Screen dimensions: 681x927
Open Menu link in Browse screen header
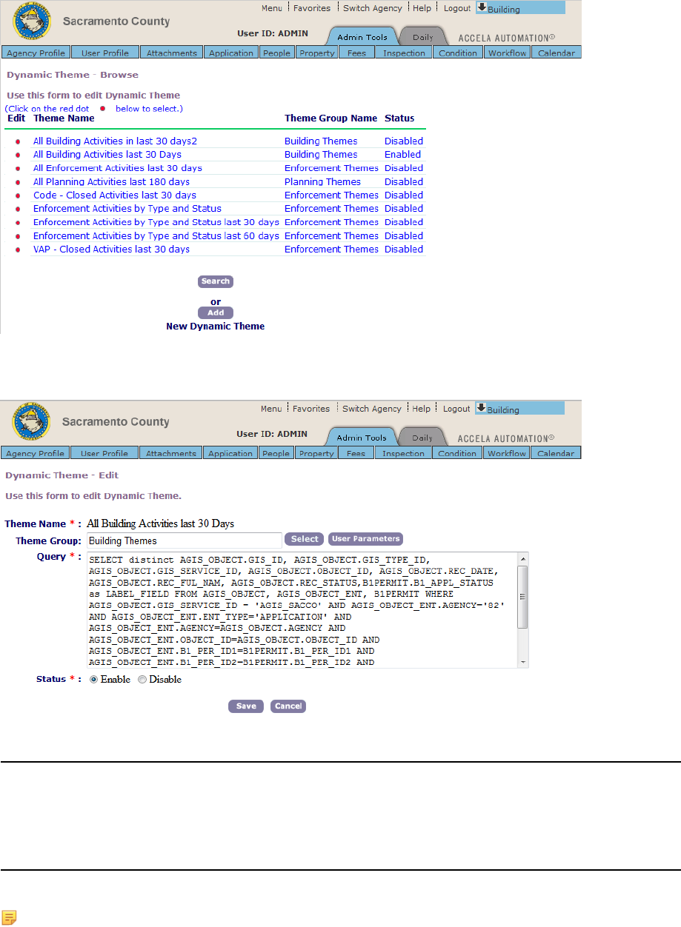tap(272, 8)
